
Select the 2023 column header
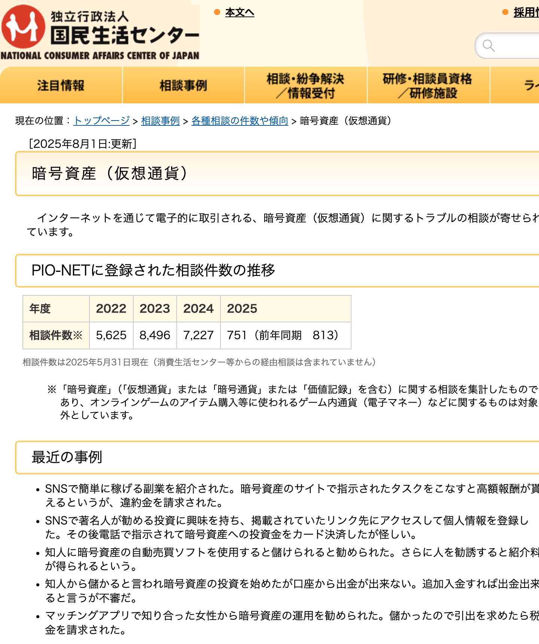(155, 309)
